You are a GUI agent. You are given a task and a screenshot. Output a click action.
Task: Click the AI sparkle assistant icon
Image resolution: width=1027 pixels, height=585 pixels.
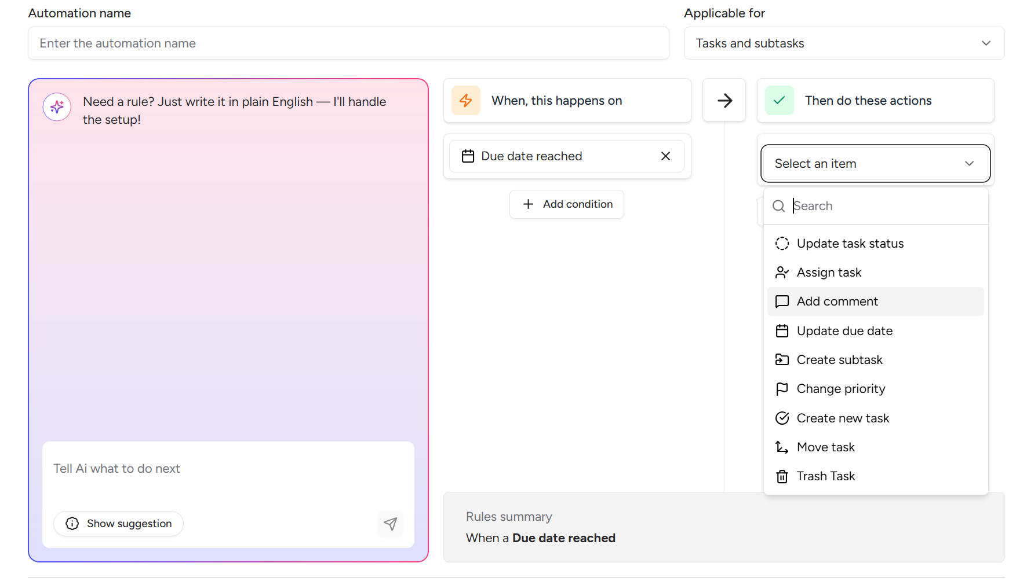pos(57,107)
